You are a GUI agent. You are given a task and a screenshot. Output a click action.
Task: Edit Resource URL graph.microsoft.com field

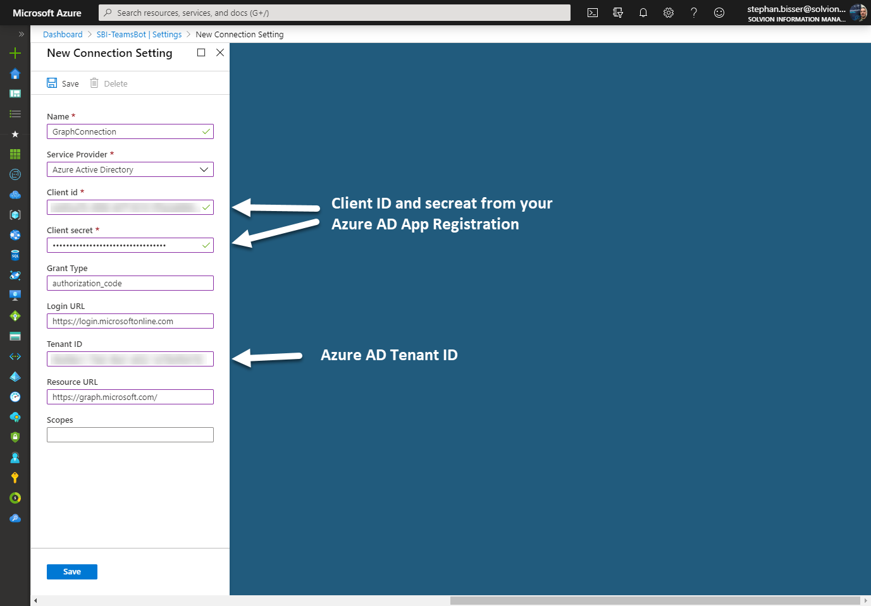[x=130, y=397]
